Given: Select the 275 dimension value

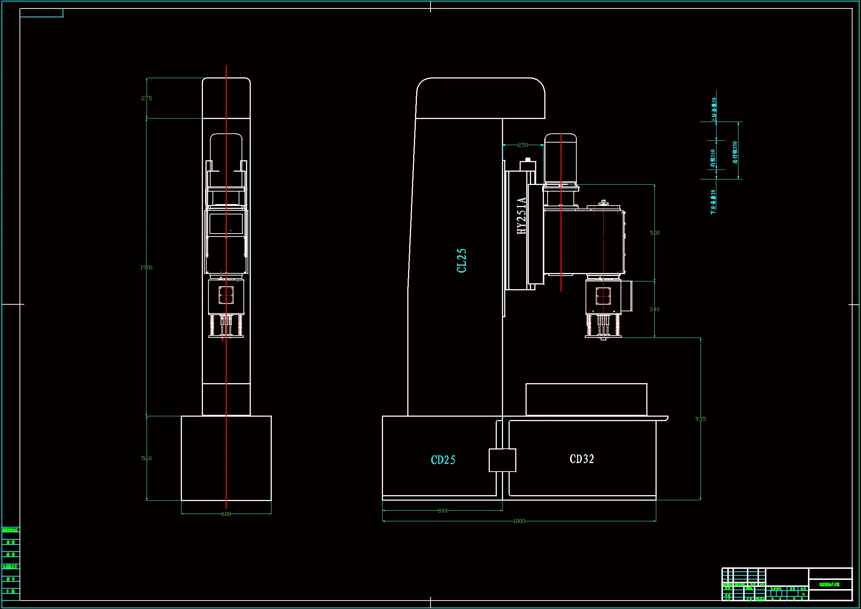Looking at the screenshot, I should (147, 98).
